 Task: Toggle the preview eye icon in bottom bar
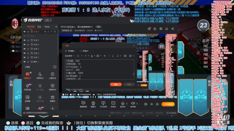point(152,104)
